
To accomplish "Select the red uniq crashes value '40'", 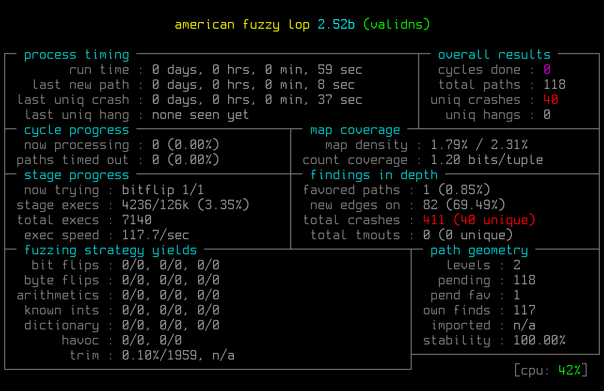I will (x=551, y=100).
